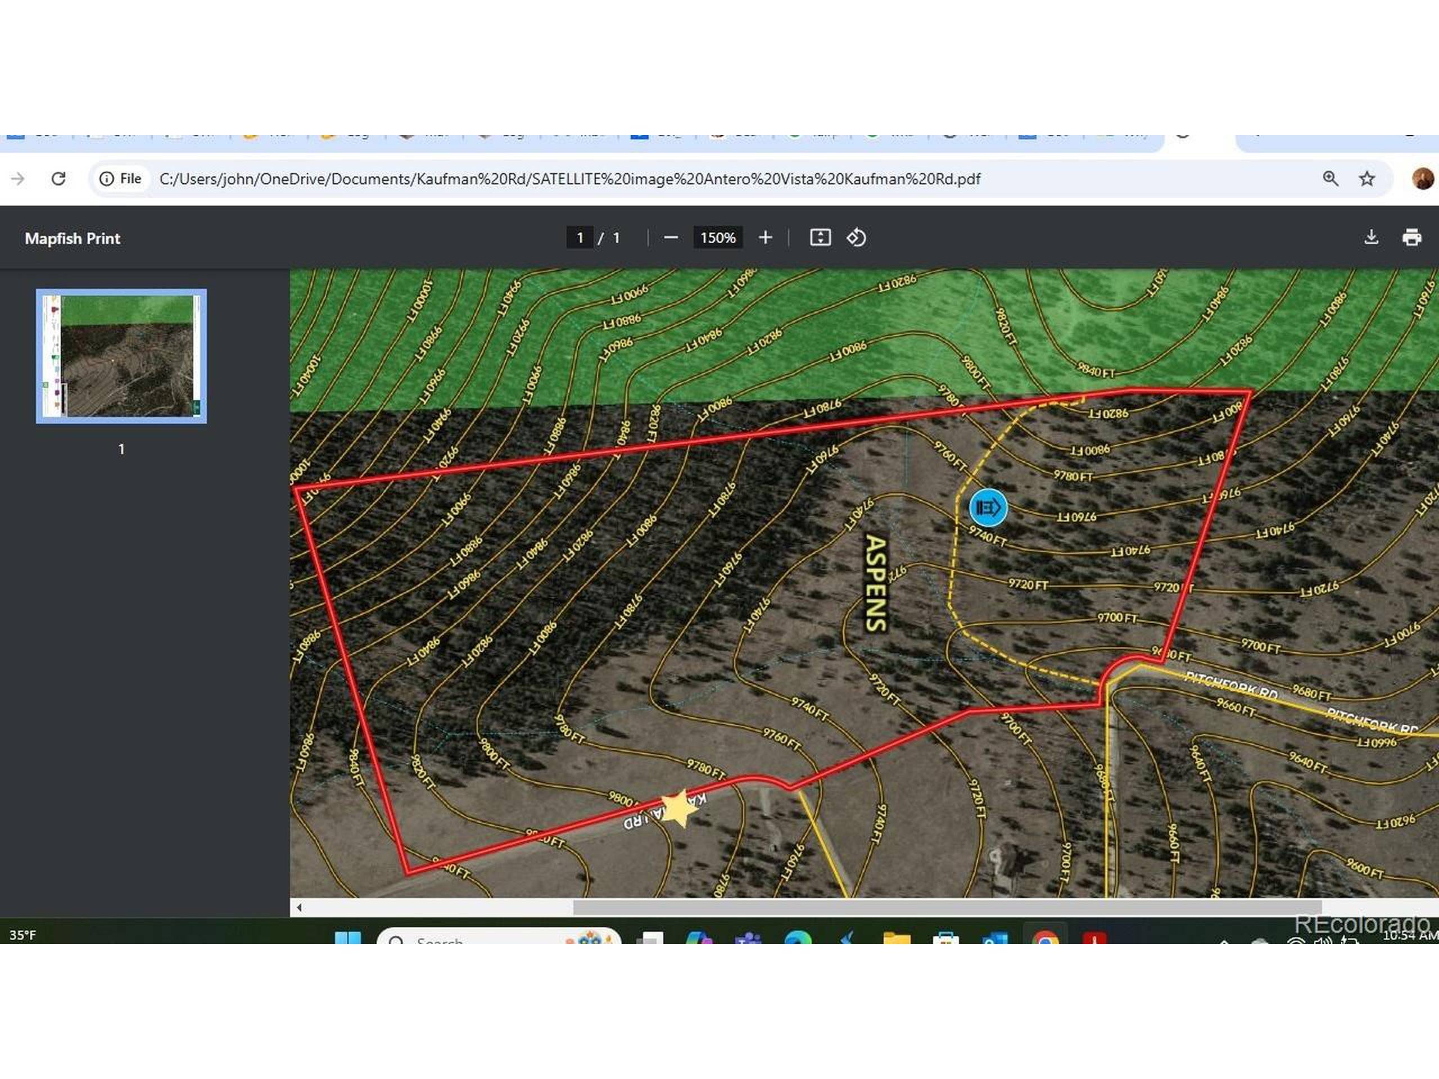The width and height of the screenshot is (1439, 1079).
Task: Bookmark this tab with the star icon
Action: [x=1368, y=178]
